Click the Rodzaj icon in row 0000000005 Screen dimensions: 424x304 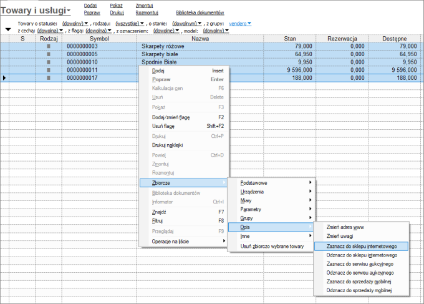coord(48,54)
